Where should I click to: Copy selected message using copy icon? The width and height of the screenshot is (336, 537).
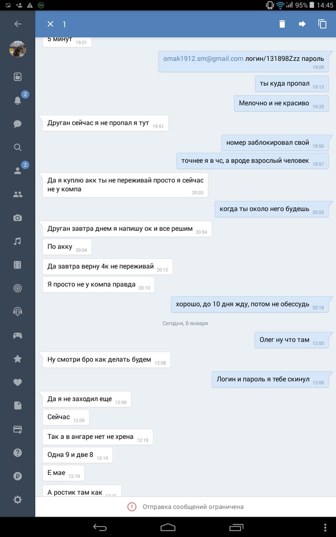(x=322, y=24)
